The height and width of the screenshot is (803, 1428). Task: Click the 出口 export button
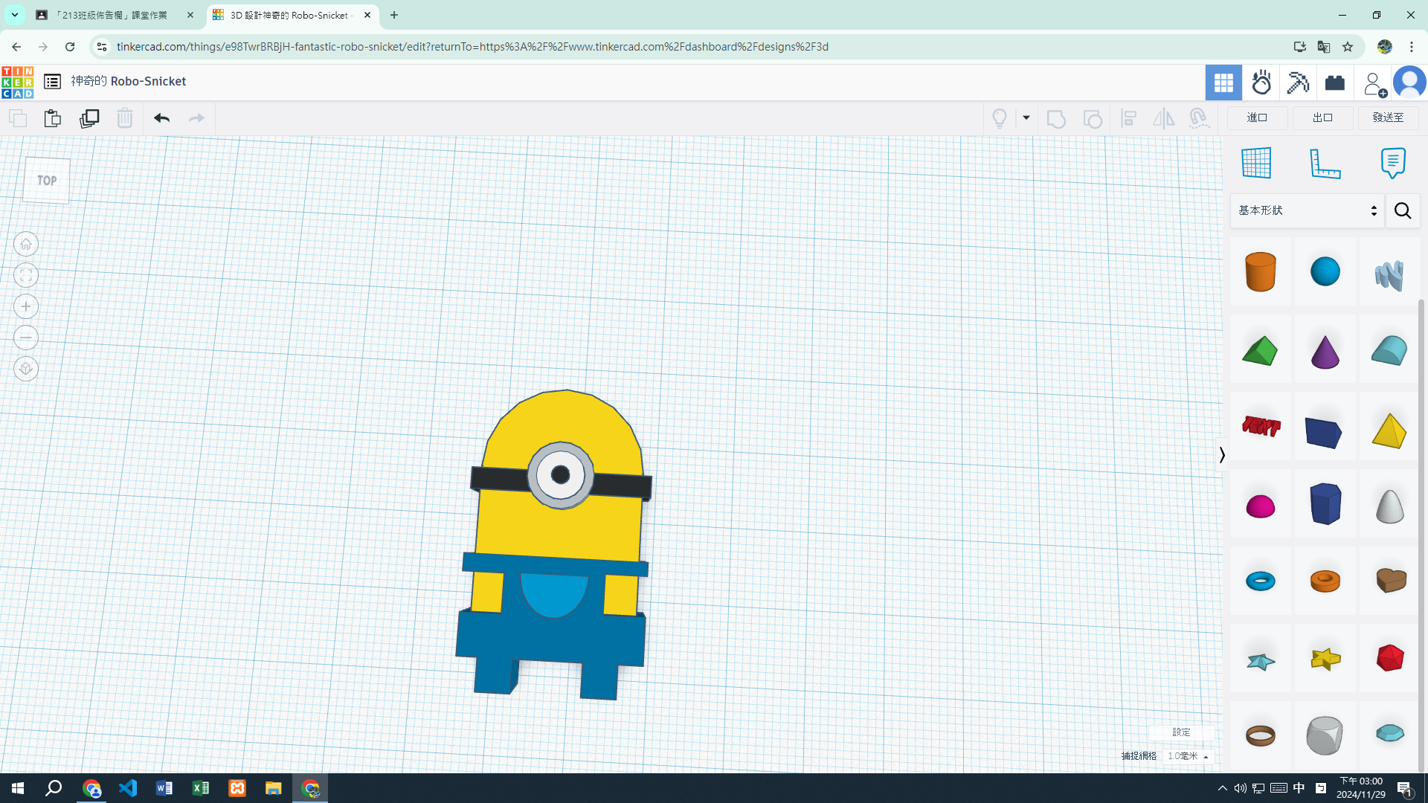(1322, 117)
